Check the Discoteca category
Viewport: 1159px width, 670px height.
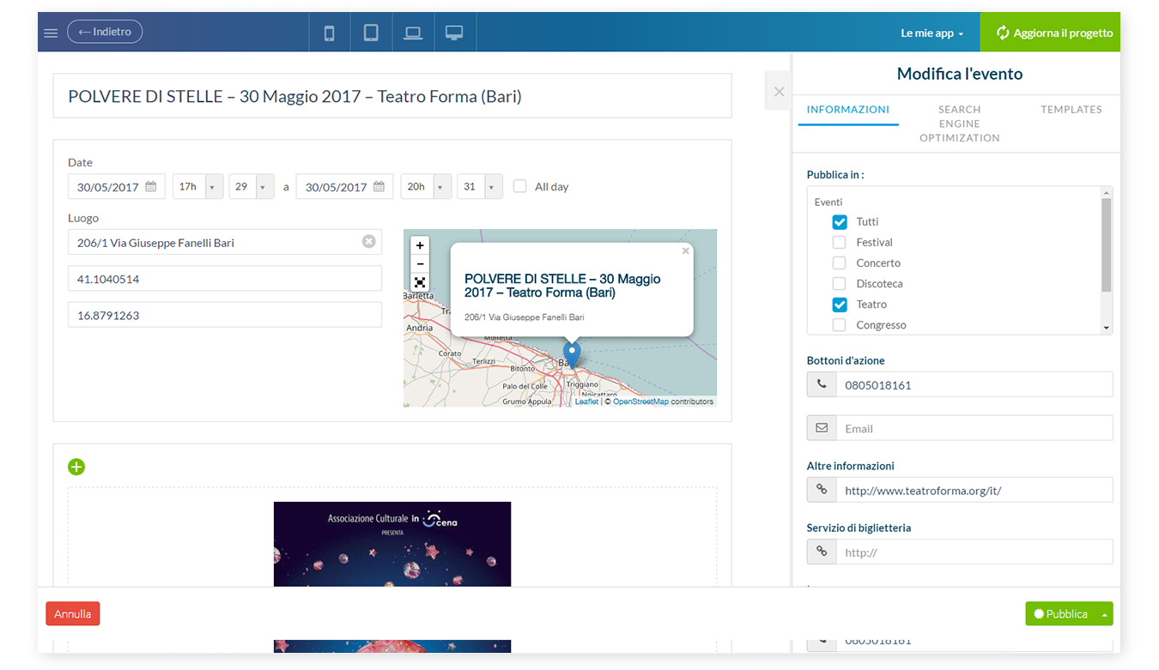(x=840, y=283)
